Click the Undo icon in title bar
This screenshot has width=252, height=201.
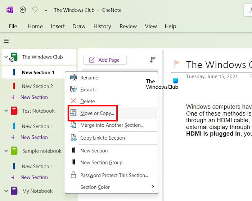[x=34, y=10]
